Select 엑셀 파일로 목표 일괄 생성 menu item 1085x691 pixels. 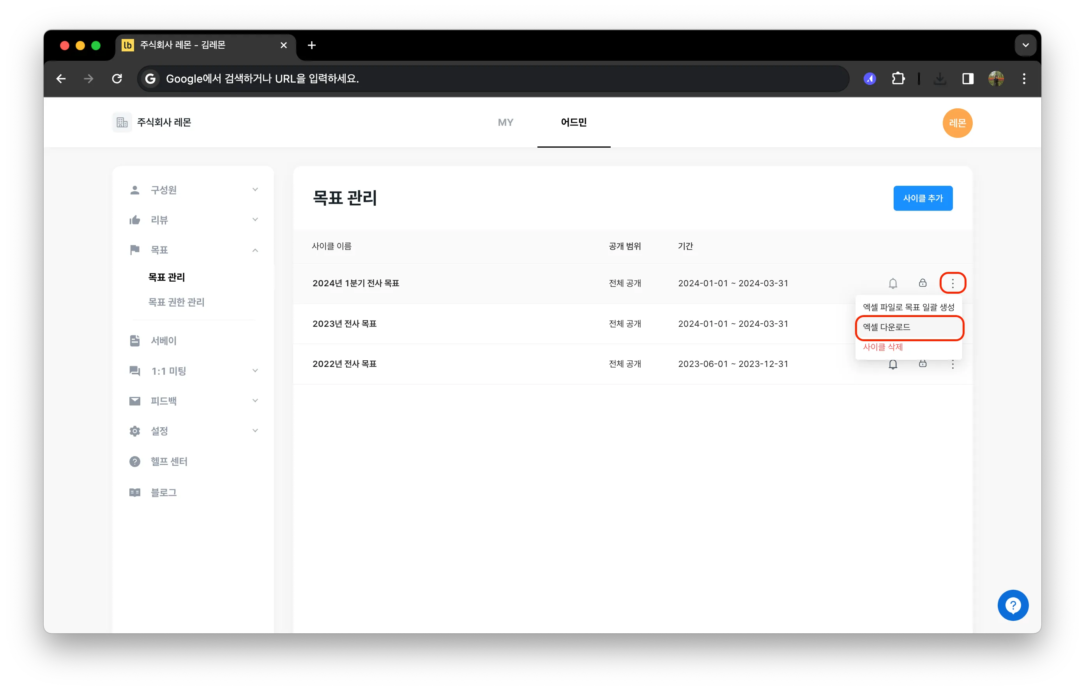pos(908,307)
